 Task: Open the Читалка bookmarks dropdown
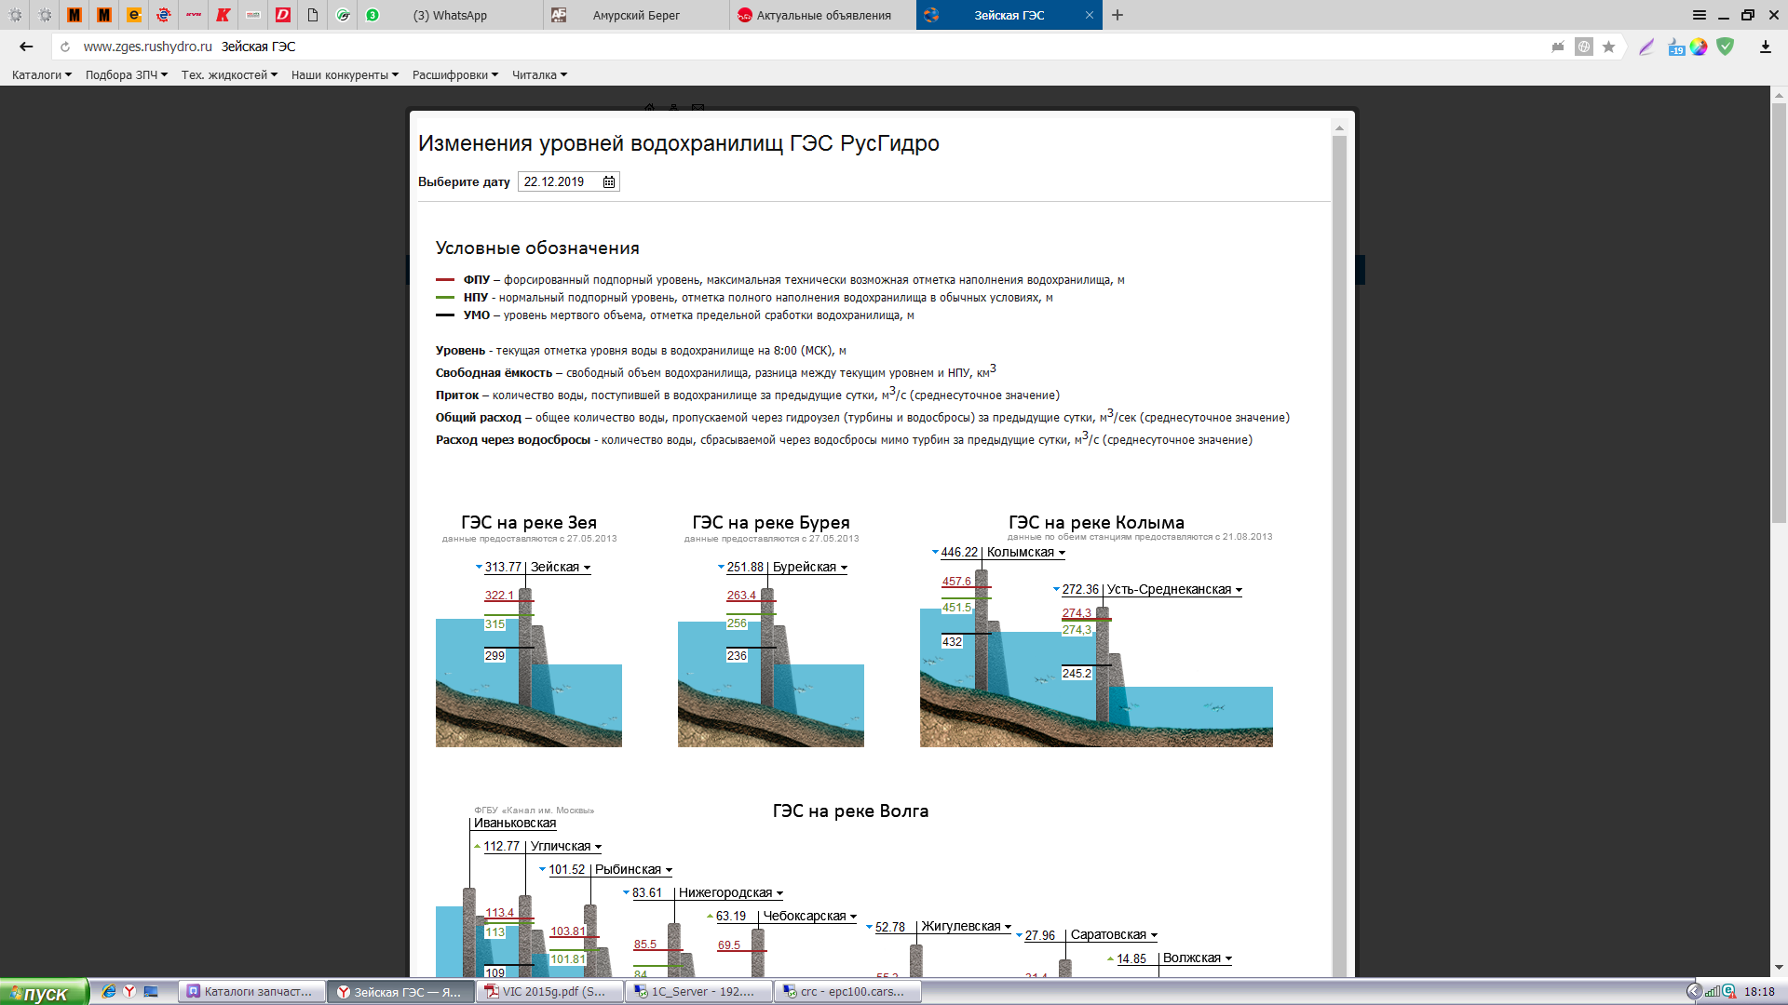click(x=539, y=75)
